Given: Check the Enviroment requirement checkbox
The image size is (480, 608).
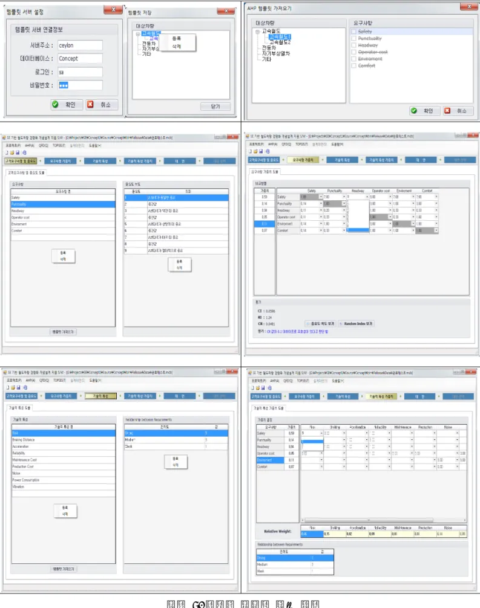Looking at the screenshot, I should [x=354, y=59].
